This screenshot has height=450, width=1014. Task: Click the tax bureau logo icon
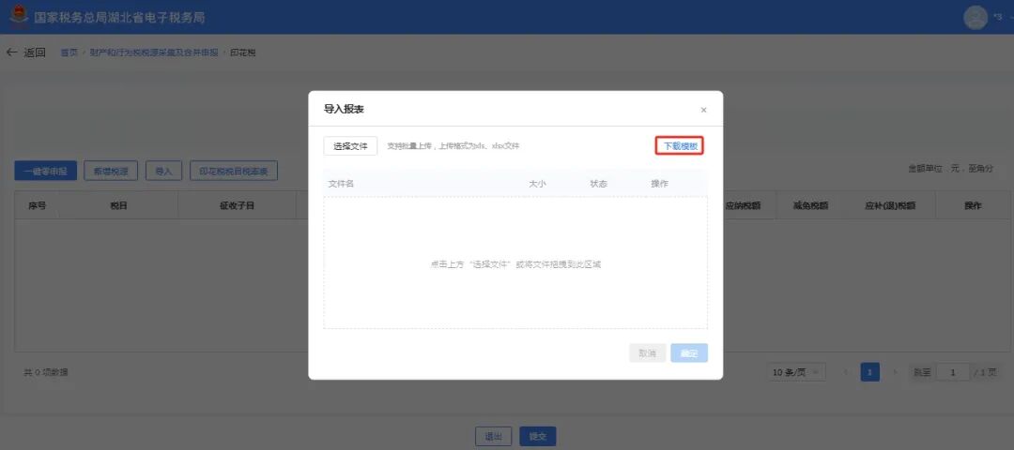(x=20, y=16)
